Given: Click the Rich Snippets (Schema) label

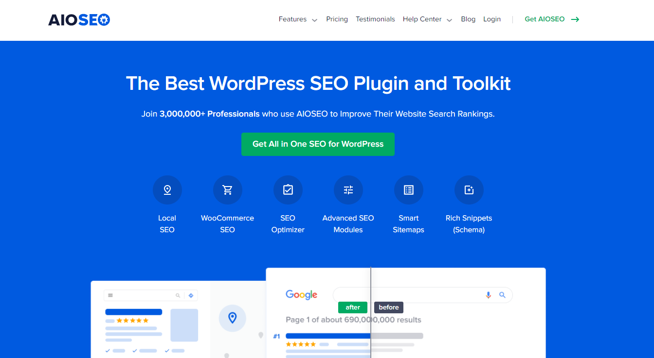Looking at the screenshot, I should click(x=469, y=224).
